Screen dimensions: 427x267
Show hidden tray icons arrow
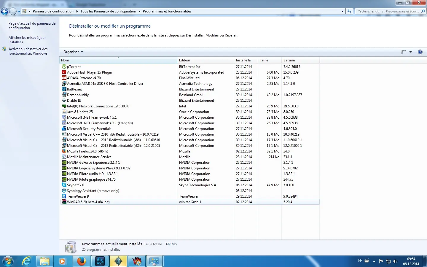[x=374, y=261]
